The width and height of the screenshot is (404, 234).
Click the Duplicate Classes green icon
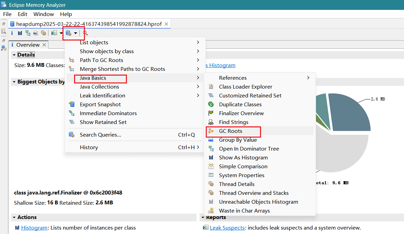click(x=211, y=105)
